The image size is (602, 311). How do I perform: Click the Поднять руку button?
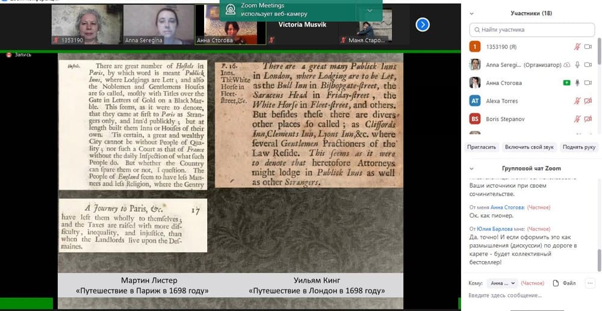point(579,147)
